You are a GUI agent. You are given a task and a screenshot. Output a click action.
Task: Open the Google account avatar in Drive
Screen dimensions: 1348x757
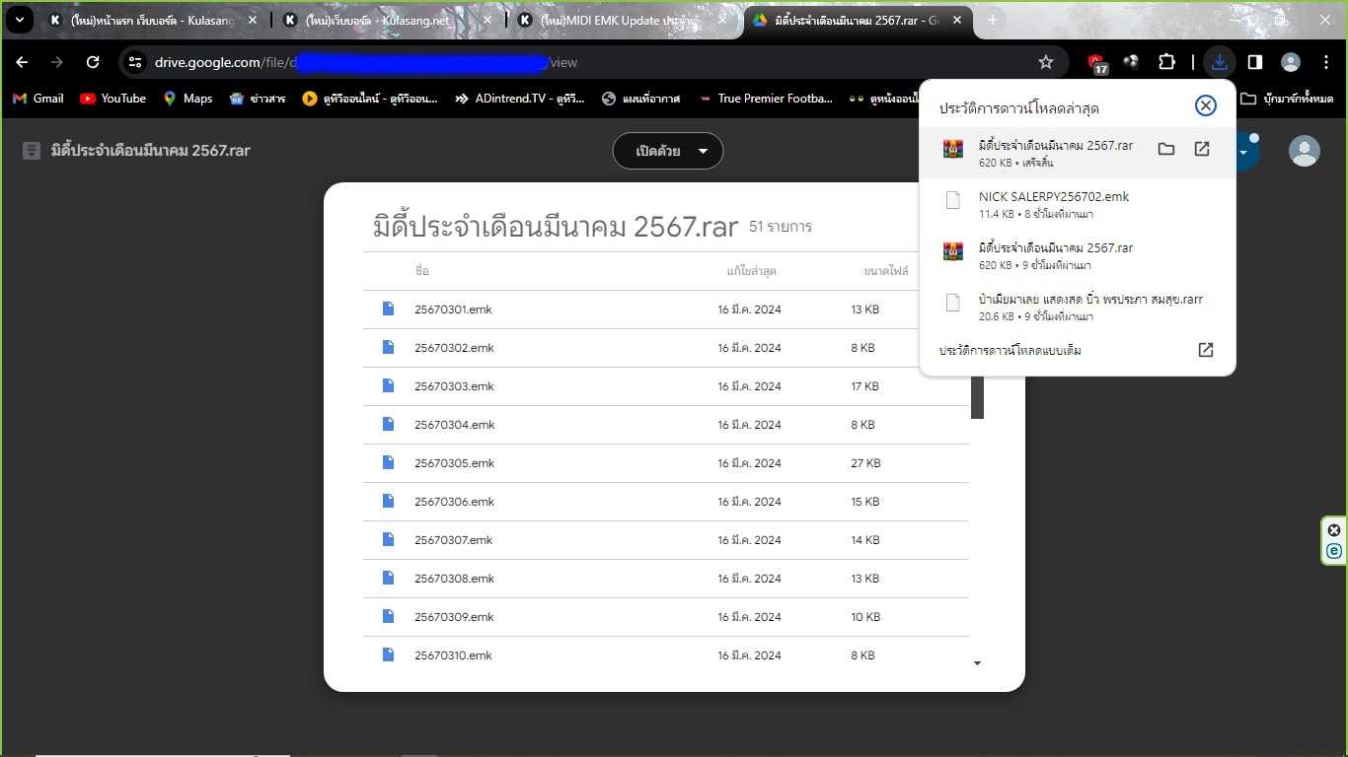pos(1305,151)
